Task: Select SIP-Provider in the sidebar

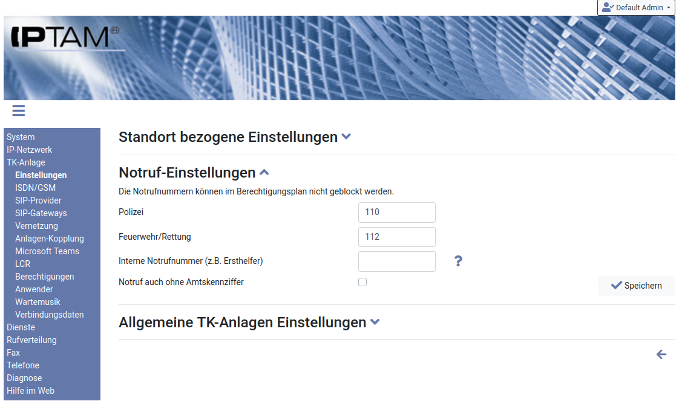Action: tap(38, 200)
